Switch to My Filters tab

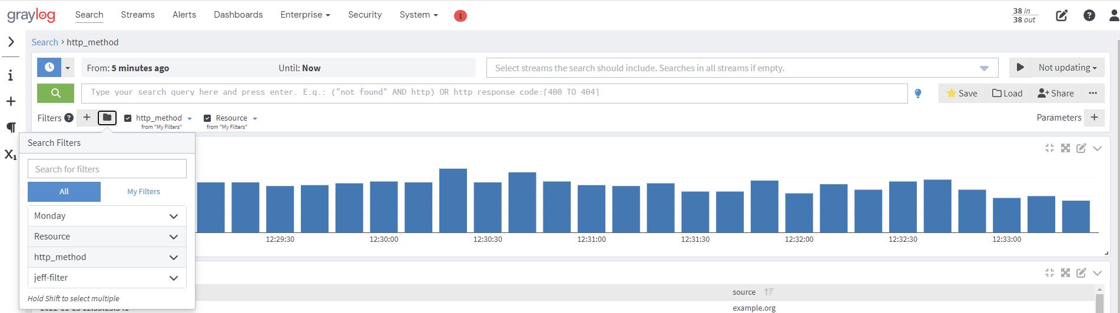144,192
